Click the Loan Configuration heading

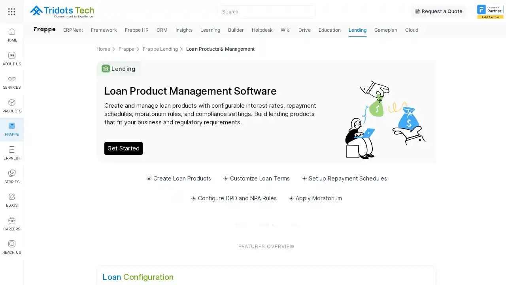click(x=138, y=277)
